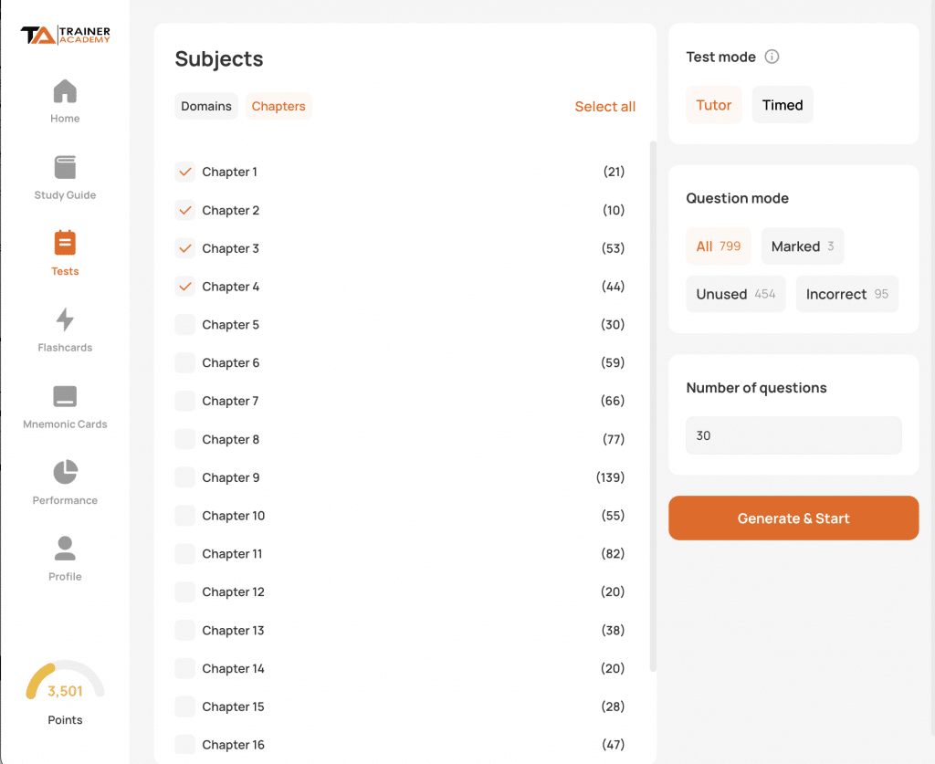Click the Study Guide sidebar label

[65, 194]
